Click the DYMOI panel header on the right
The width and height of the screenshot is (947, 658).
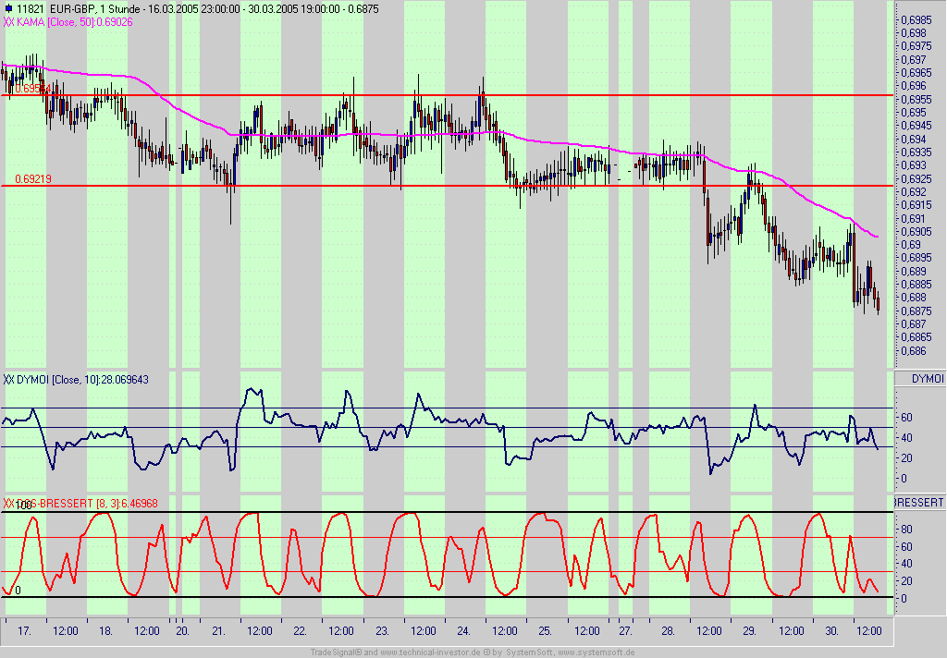pos(920,379)
